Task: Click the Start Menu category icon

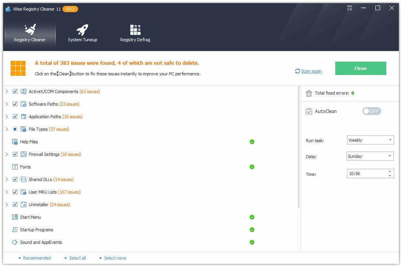Action: point(15,217)
